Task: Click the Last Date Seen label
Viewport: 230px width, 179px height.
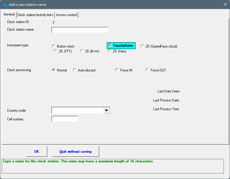Action: (x=169, y=91)
